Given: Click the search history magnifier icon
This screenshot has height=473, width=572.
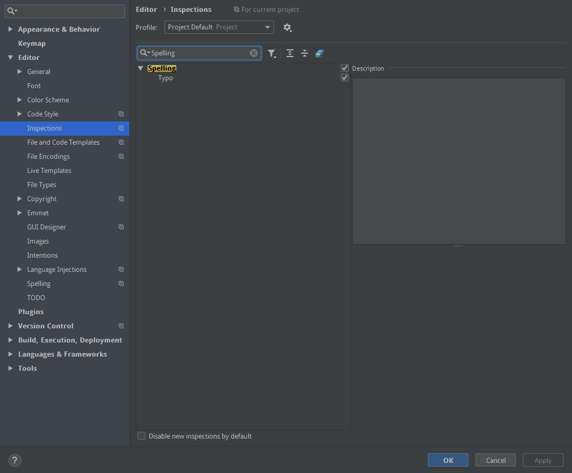Looking at the screenshot, I should [x=145, y=53].
